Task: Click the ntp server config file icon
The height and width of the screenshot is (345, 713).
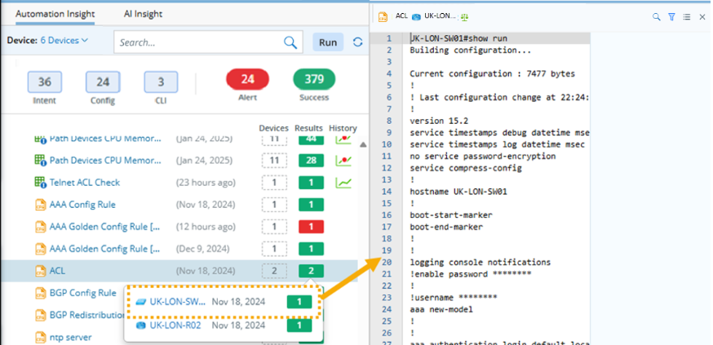Action: [x=41, y=338]
